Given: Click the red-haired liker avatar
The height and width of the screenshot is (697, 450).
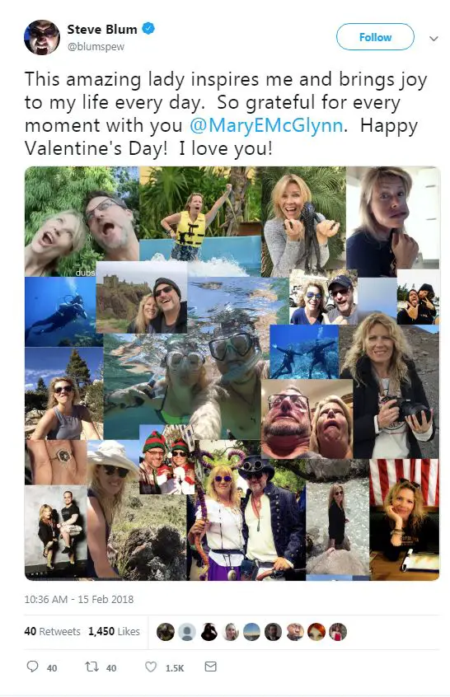Looking at the screenshot, I should pos(316,632).
